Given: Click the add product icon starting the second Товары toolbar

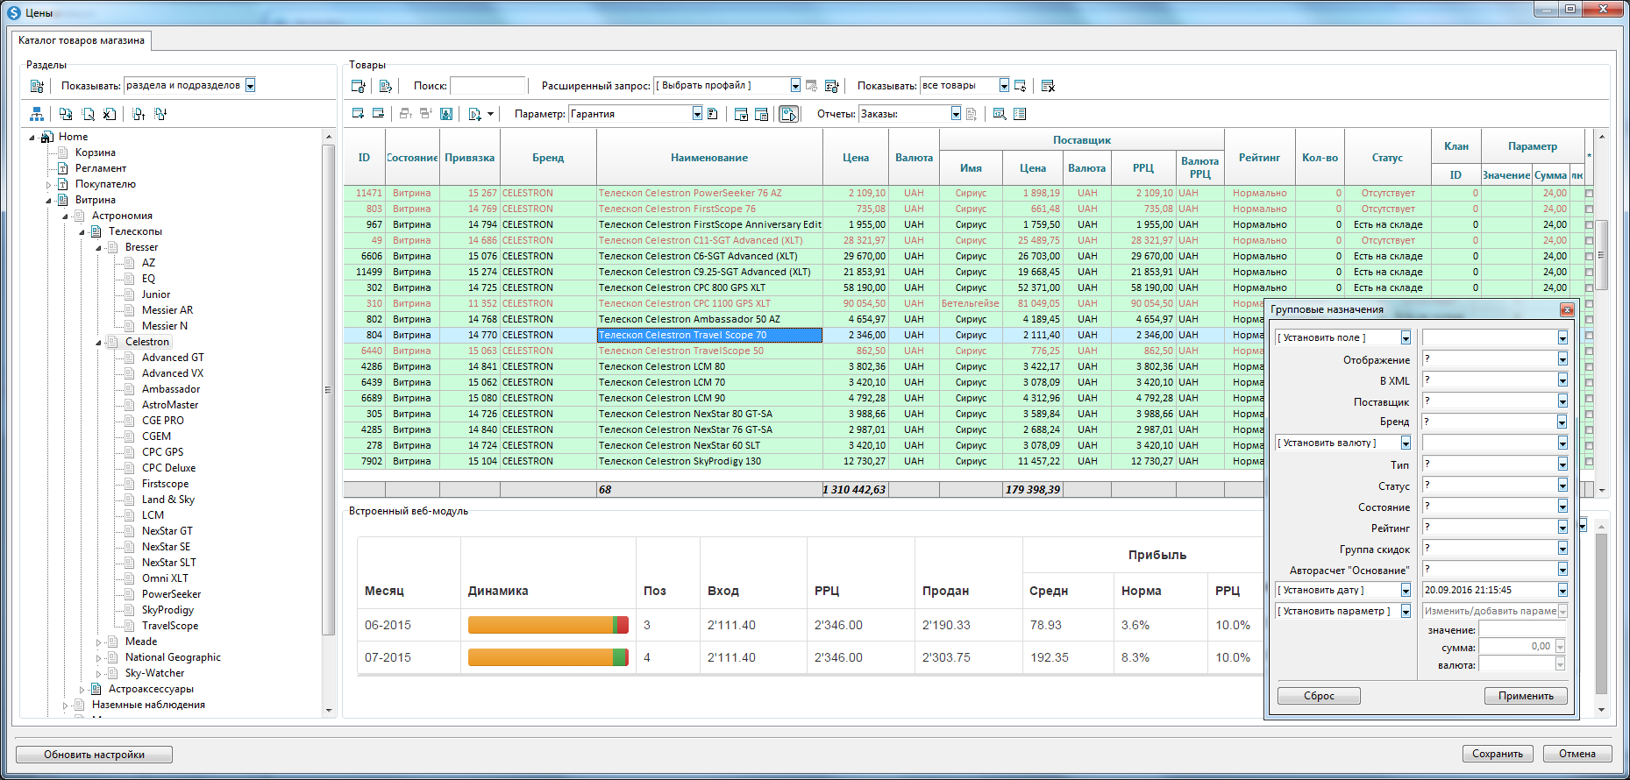Looking at the screenshot, I should (358, 114).
